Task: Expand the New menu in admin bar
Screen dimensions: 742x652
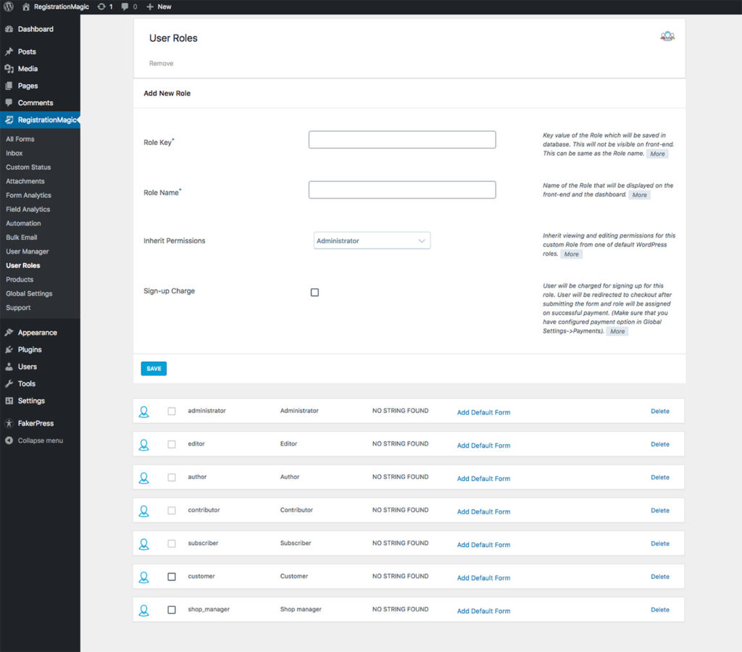Action: pos(159,7)
